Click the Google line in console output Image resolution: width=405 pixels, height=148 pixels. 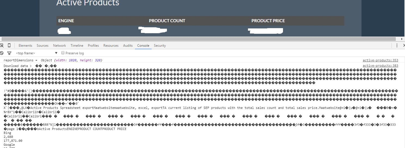(x=9, y=145)
